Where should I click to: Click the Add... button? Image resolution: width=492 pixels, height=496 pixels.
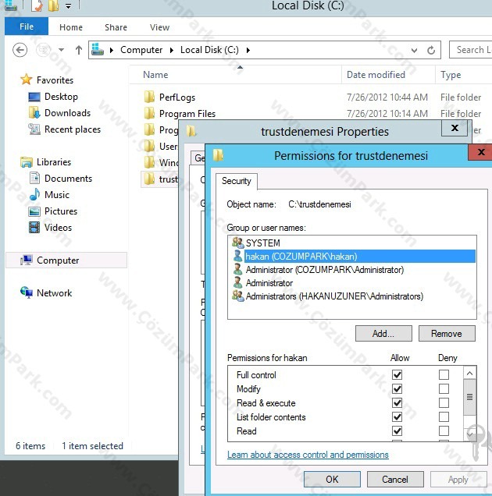[x=383, y=334]
